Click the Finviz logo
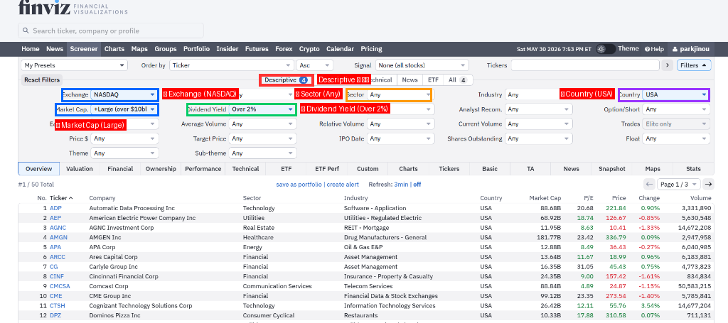 click(73, 7)
